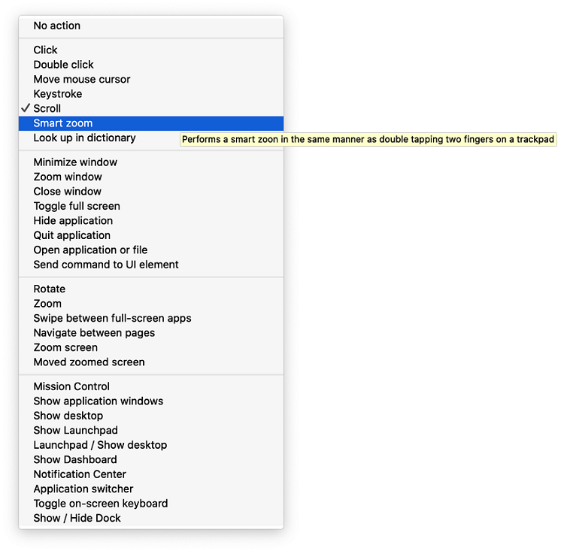Select Send command to UI element
Image resolution: width=564 pixels, height=551 pixels.
coord(151,265)
